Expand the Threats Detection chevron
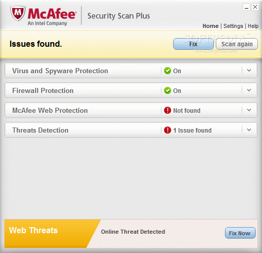262x253 pixels. pos(249,130)
